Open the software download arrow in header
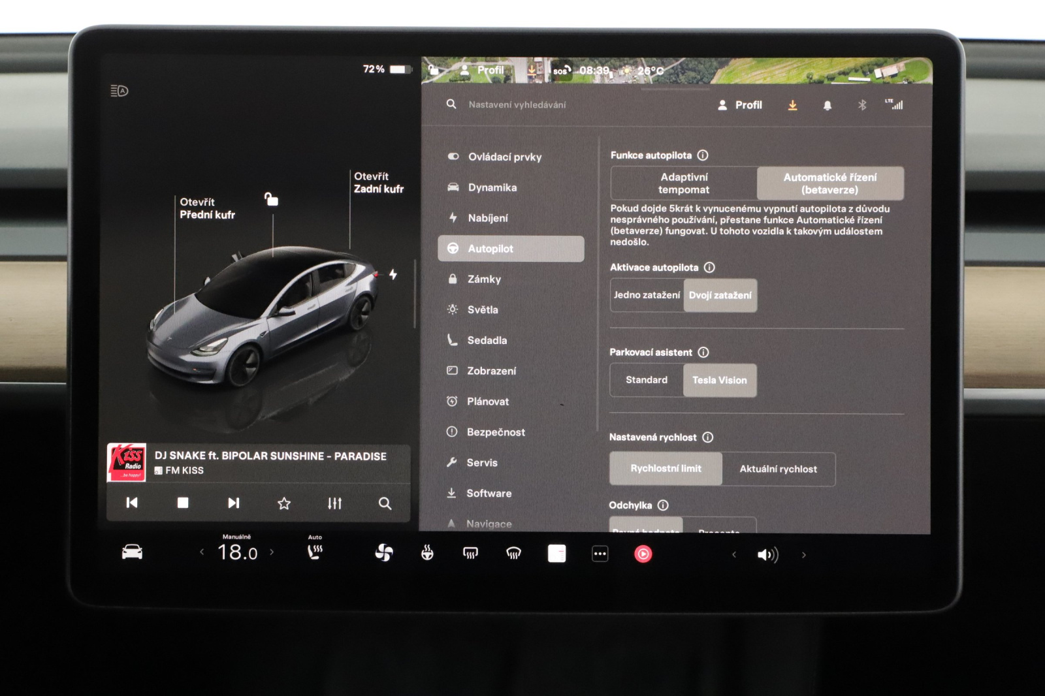This screenshot has height=696, width=1045. (x=792, y=105)
